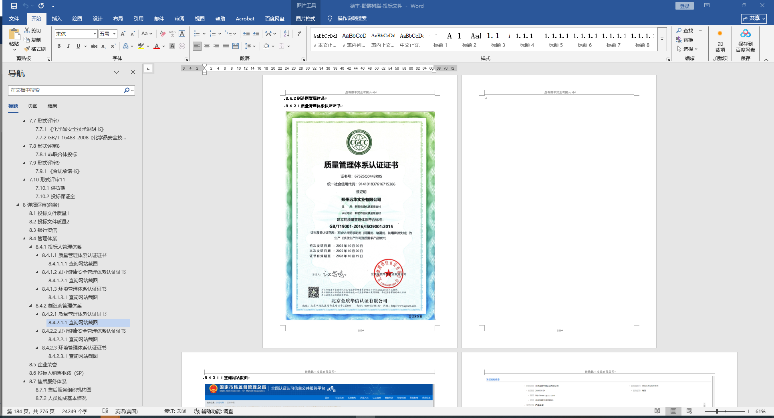Screen dimensions: 774x418
Task: Click the 共享 share button
Action: (x=754, y=18)
